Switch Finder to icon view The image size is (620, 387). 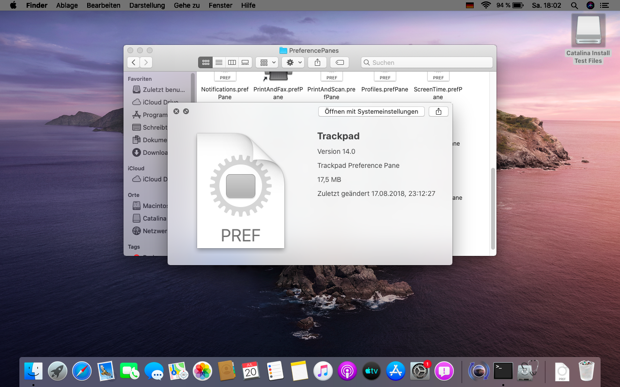[205, 62]
